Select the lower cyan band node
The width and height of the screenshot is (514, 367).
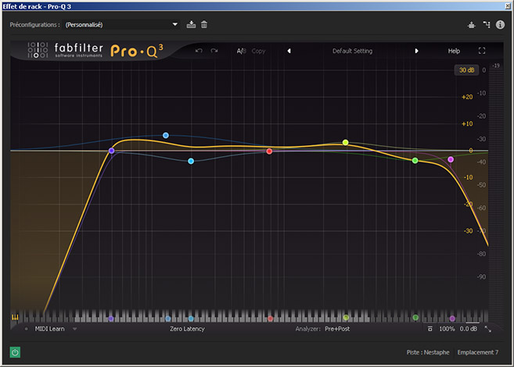[191, 161]
